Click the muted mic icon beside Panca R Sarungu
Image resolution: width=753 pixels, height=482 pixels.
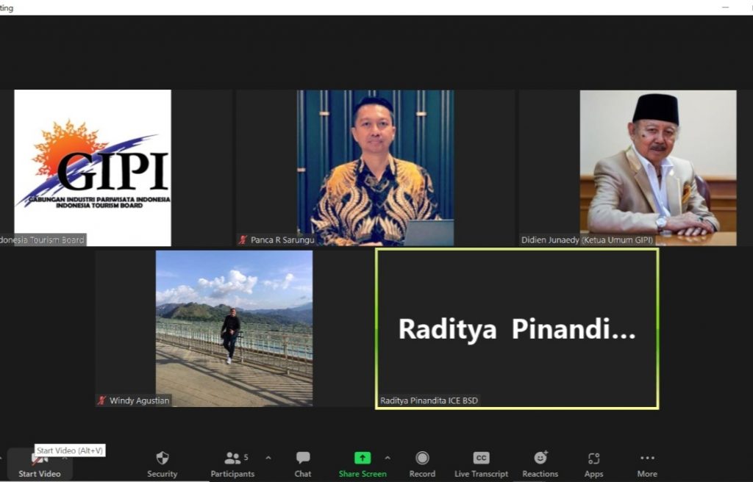click(243, 240)
